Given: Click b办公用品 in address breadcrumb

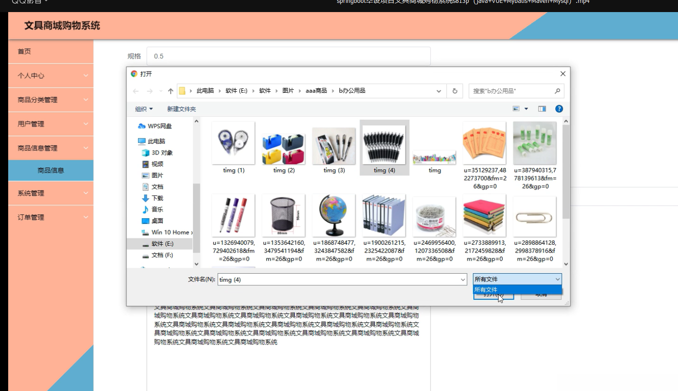Looking at the screenshot, I should click(352, 91).
